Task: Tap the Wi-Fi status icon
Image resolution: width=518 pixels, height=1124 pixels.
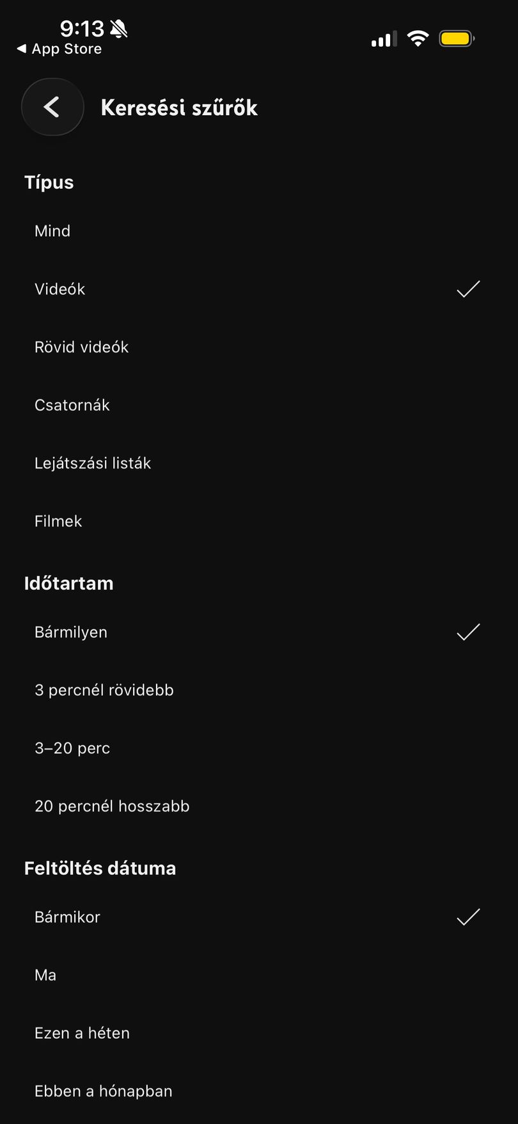Action: (418, 38)
